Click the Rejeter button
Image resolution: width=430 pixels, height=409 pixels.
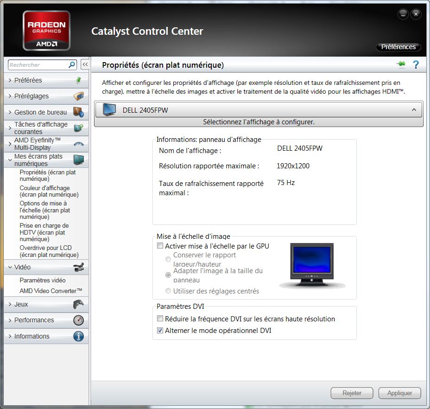pos(352,393)
